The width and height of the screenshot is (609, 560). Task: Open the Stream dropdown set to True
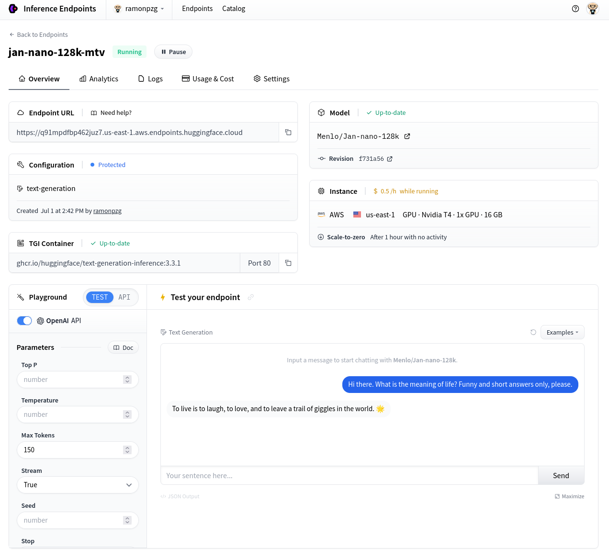pyautogui.click(x=78, y=485)
